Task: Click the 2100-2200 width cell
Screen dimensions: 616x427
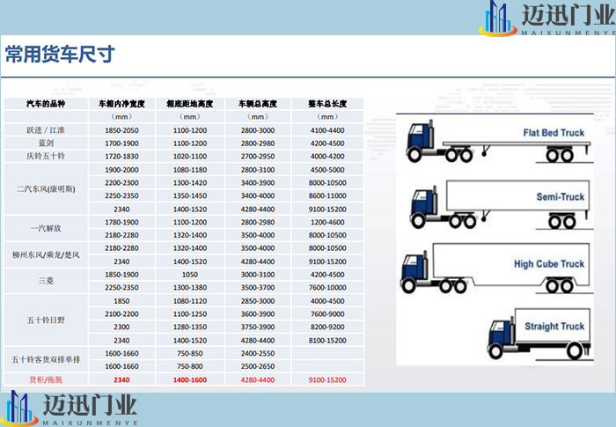Action: [x=121, y=313]
